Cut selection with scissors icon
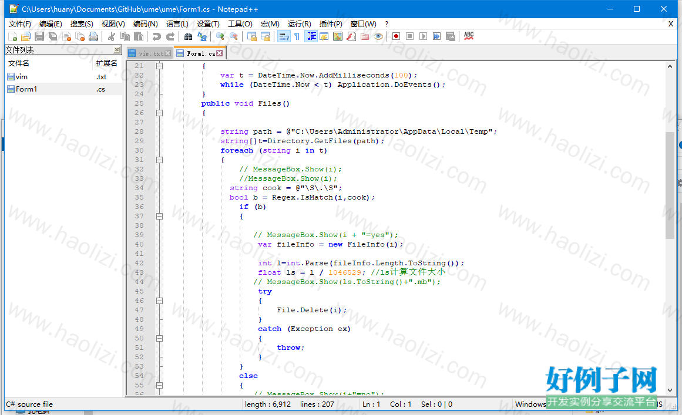682x415 pixels. tap(112, 36)
